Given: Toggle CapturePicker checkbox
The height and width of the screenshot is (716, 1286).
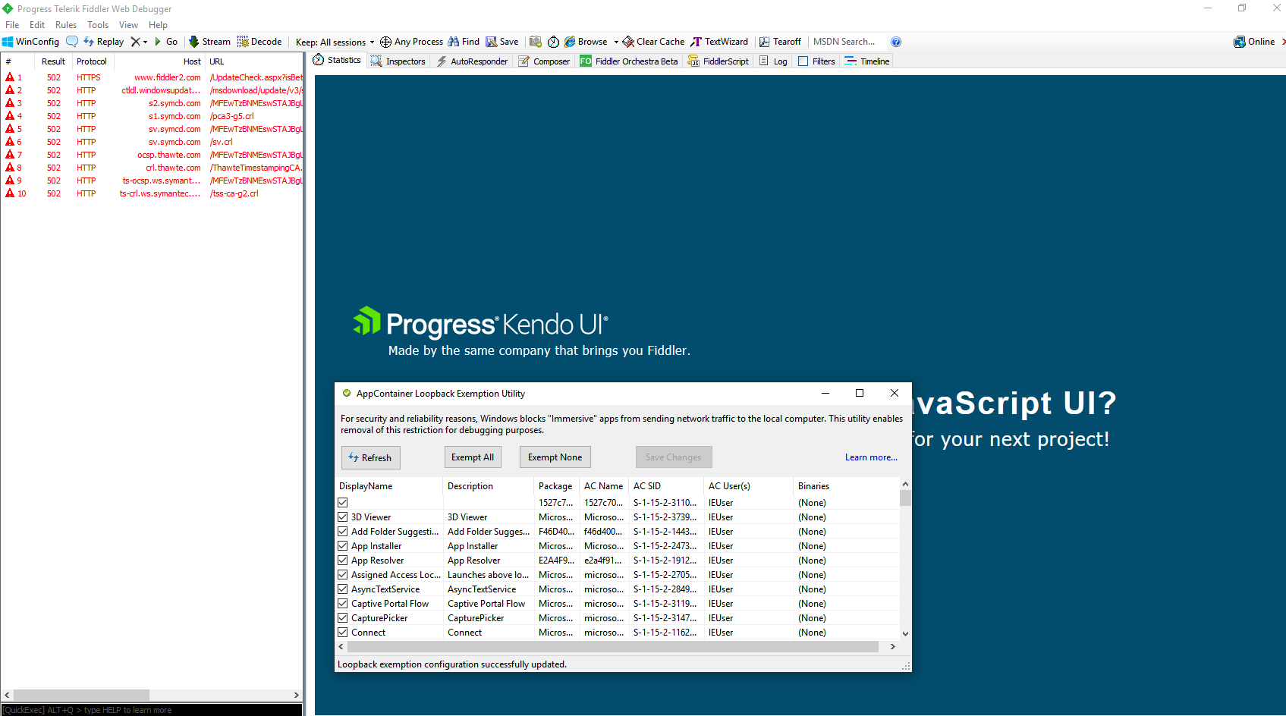Looking at the screenshot, I should coord(343,618).
